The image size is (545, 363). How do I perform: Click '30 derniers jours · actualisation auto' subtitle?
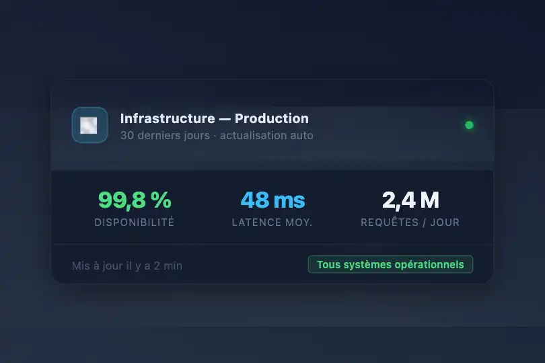click(217, 135)
